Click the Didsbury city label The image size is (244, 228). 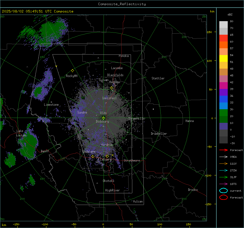click(102, 121)
